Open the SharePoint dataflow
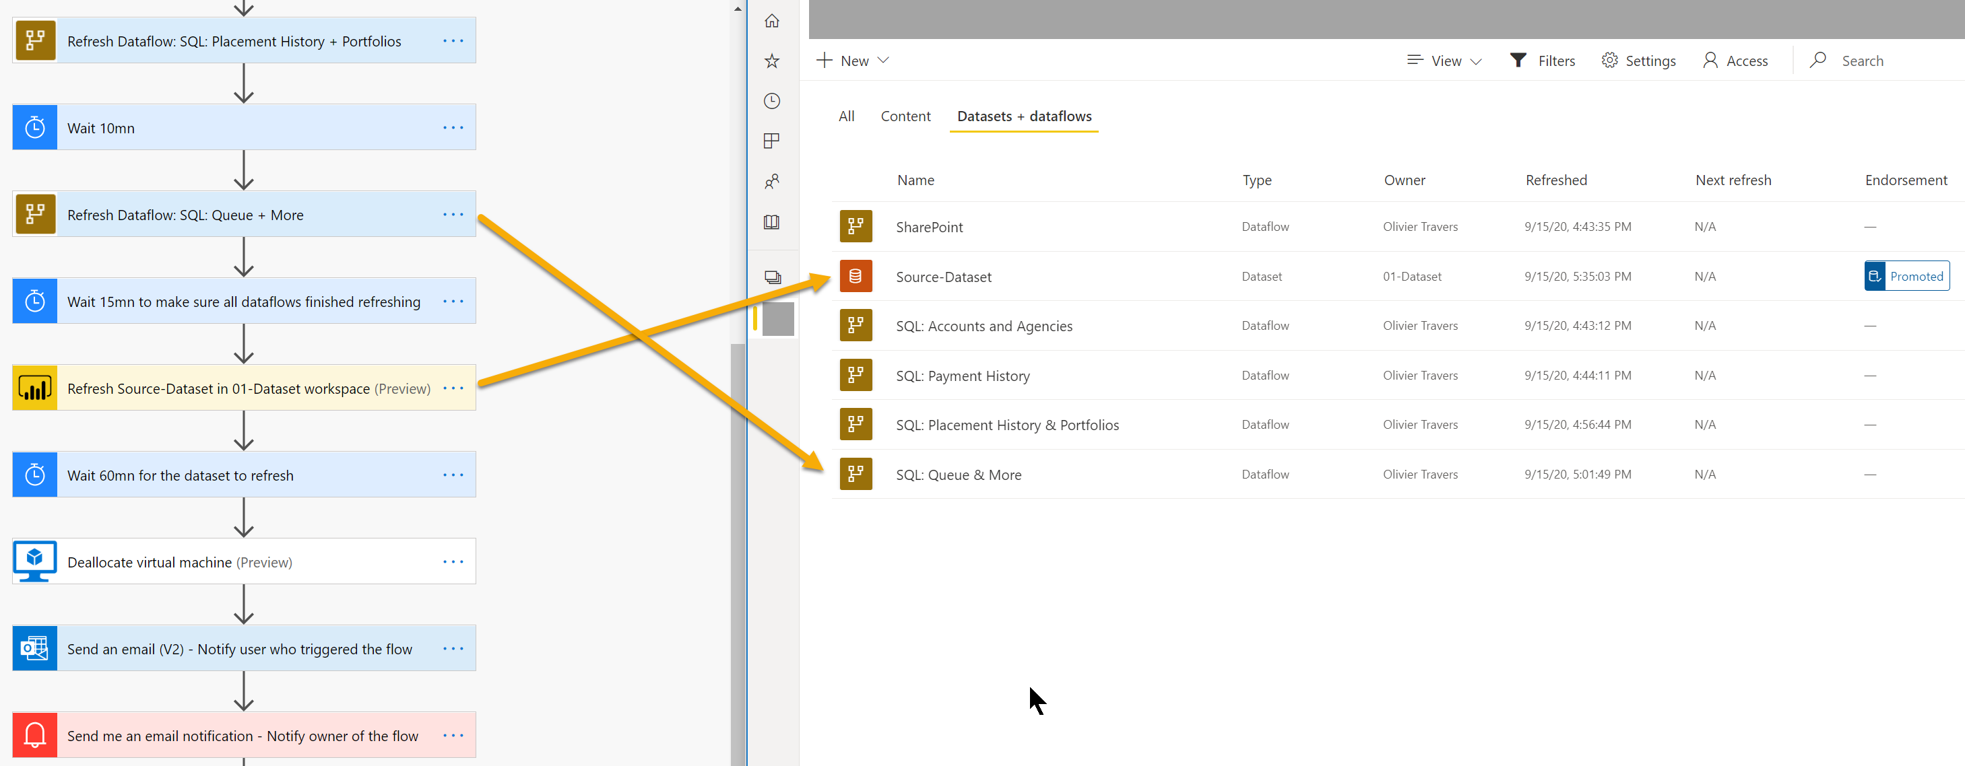Image resolution: width=1965 pixels, height=766 pixels. 929,227
